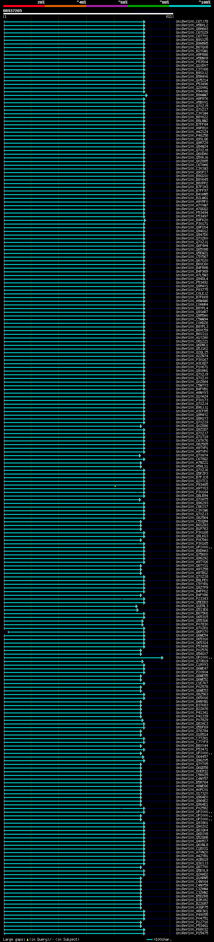Select hit label UniRef100_P04751
The height and width of the screenshot is (942, 214).
pyautogui.click(x=192, y=918)
